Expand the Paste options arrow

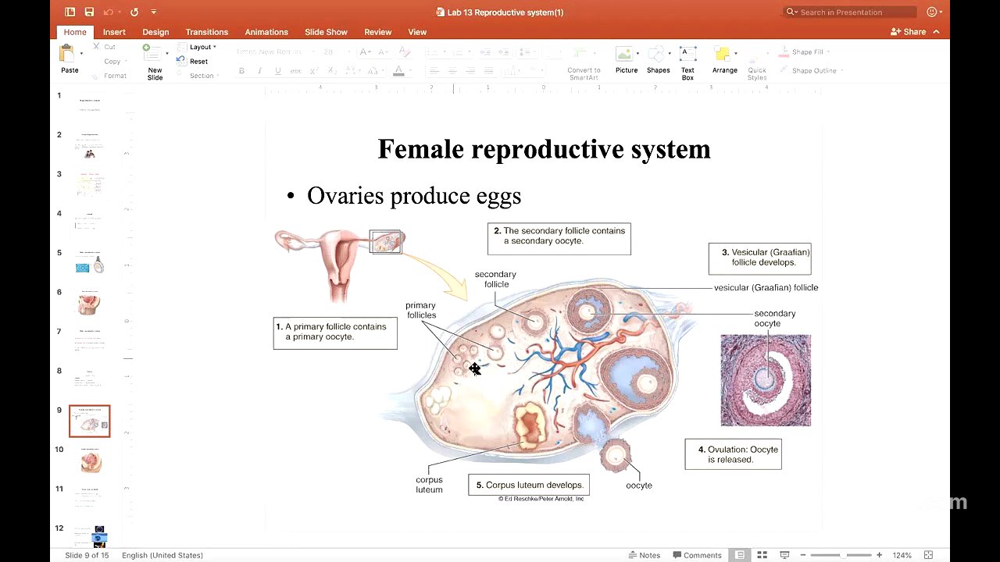[80, 55]
